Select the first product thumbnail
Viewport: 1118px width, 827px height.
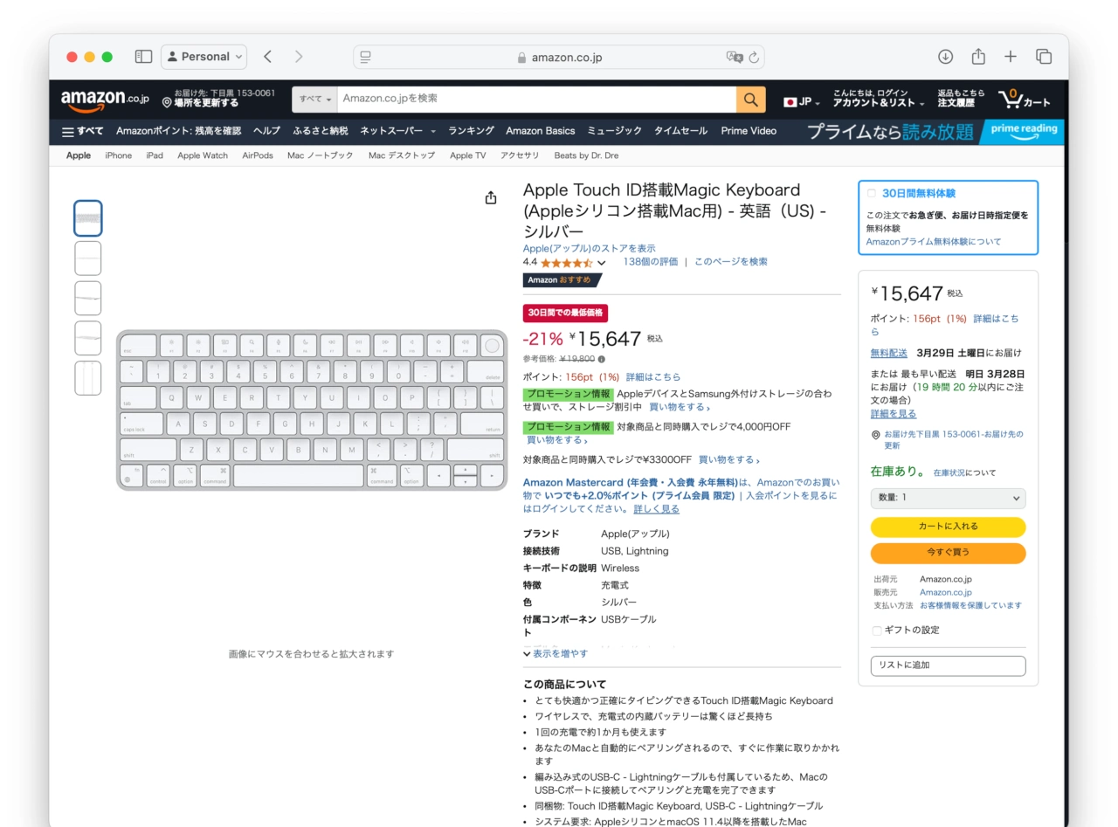(87, 217)
